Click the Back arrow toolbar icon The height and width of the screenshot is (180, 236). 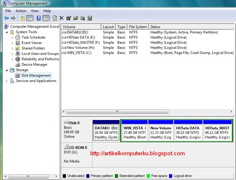[6, 18]
